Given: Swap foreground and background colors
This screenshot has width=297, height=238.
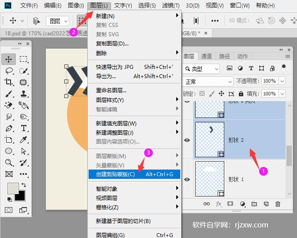Looking at the screenshot, I should click(x=24, y=185).
